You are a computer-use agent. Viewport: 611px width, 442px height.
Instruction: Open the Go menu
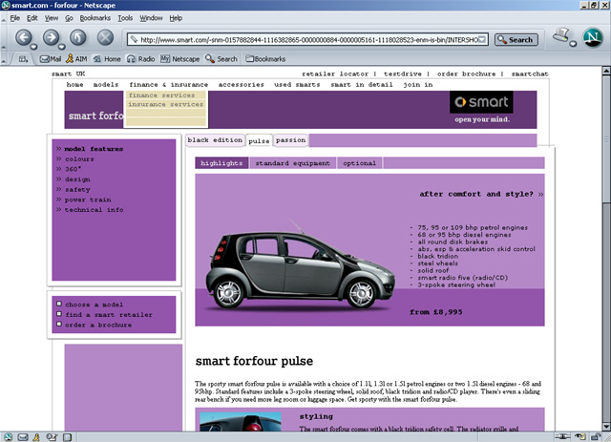click(69, 18)
